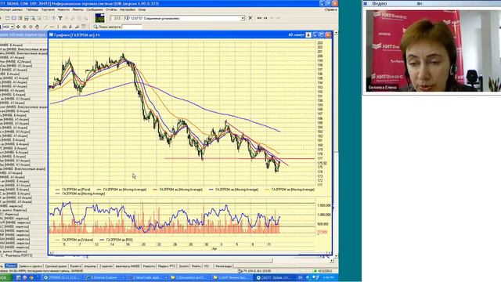Open the Сообщения menu
501x282 pixels.
(x=95, y=9)
